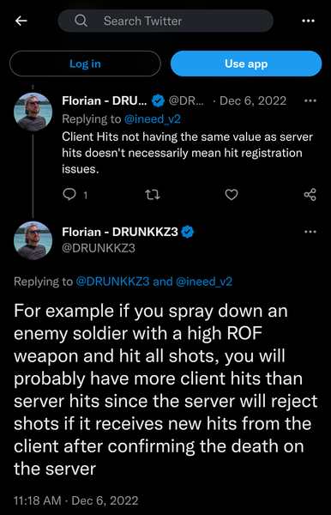331x515 pixels.
Task: Open the profile photo on the Dec 6 reply
Action: coord(33,112)
